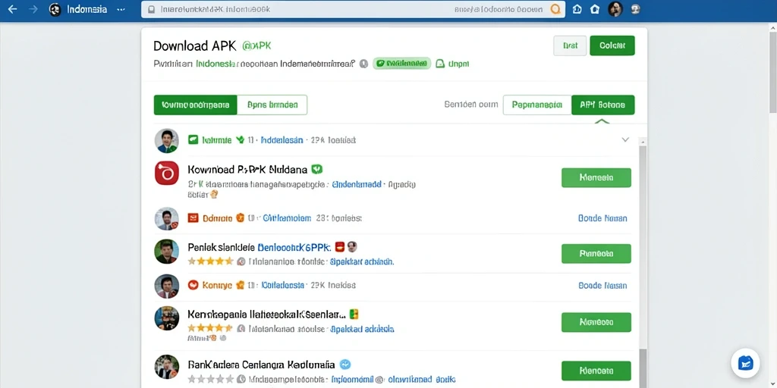
Task: Open the avatar on the 'Konrye' row
Action: [x=166, y=286]
